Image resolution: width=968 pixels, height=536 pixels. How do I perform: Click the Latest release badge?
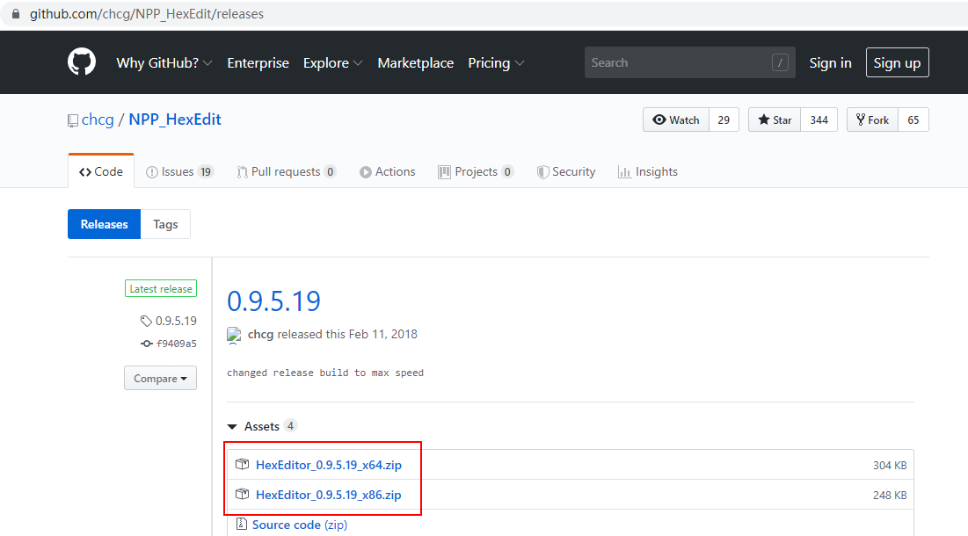click(161, 289)
